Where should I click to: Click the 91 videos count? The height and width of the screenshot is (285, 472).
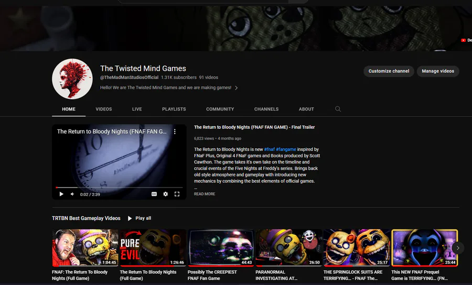click(x=208, y=77)
